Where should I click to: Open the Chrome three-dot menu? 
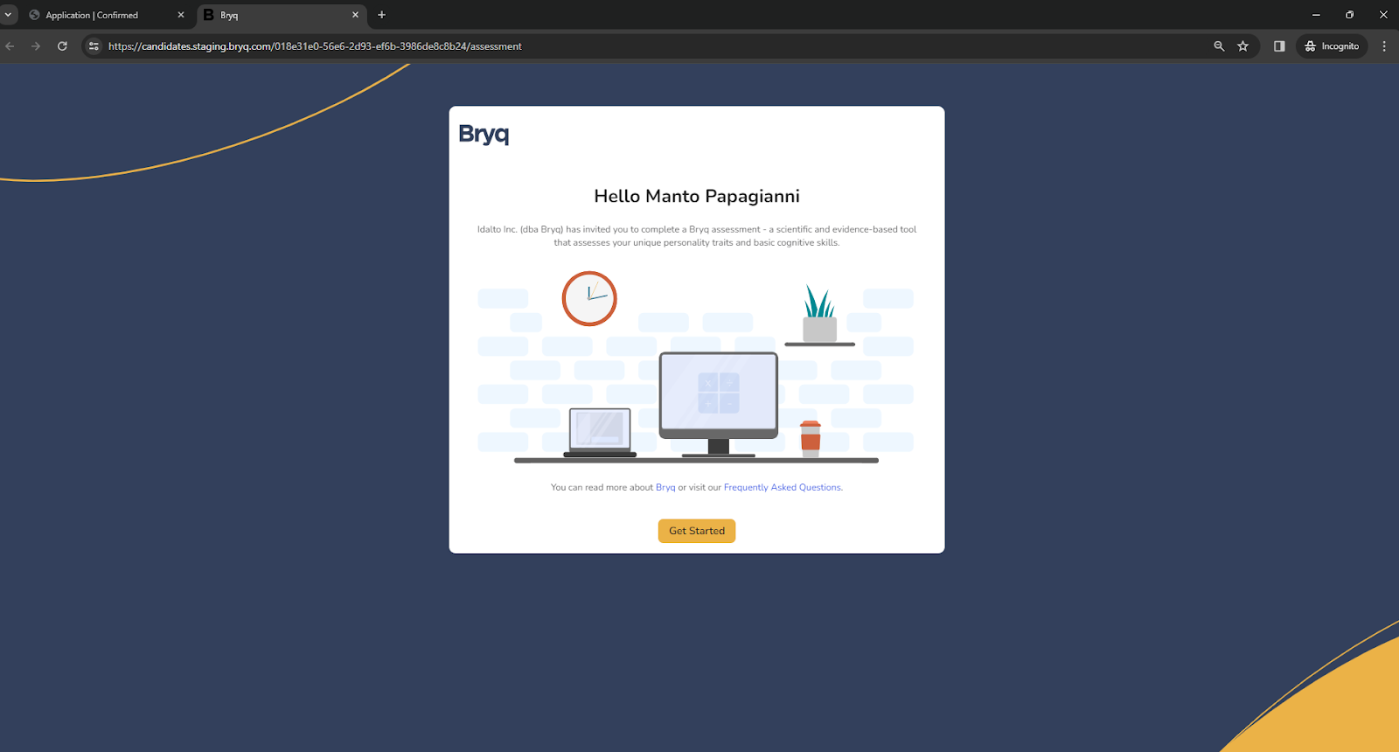[x=1383, y=46]
